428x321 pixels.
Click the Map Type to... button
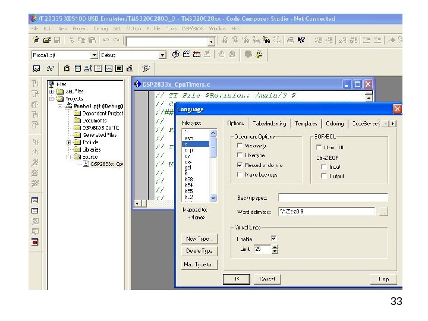point(200,264)
